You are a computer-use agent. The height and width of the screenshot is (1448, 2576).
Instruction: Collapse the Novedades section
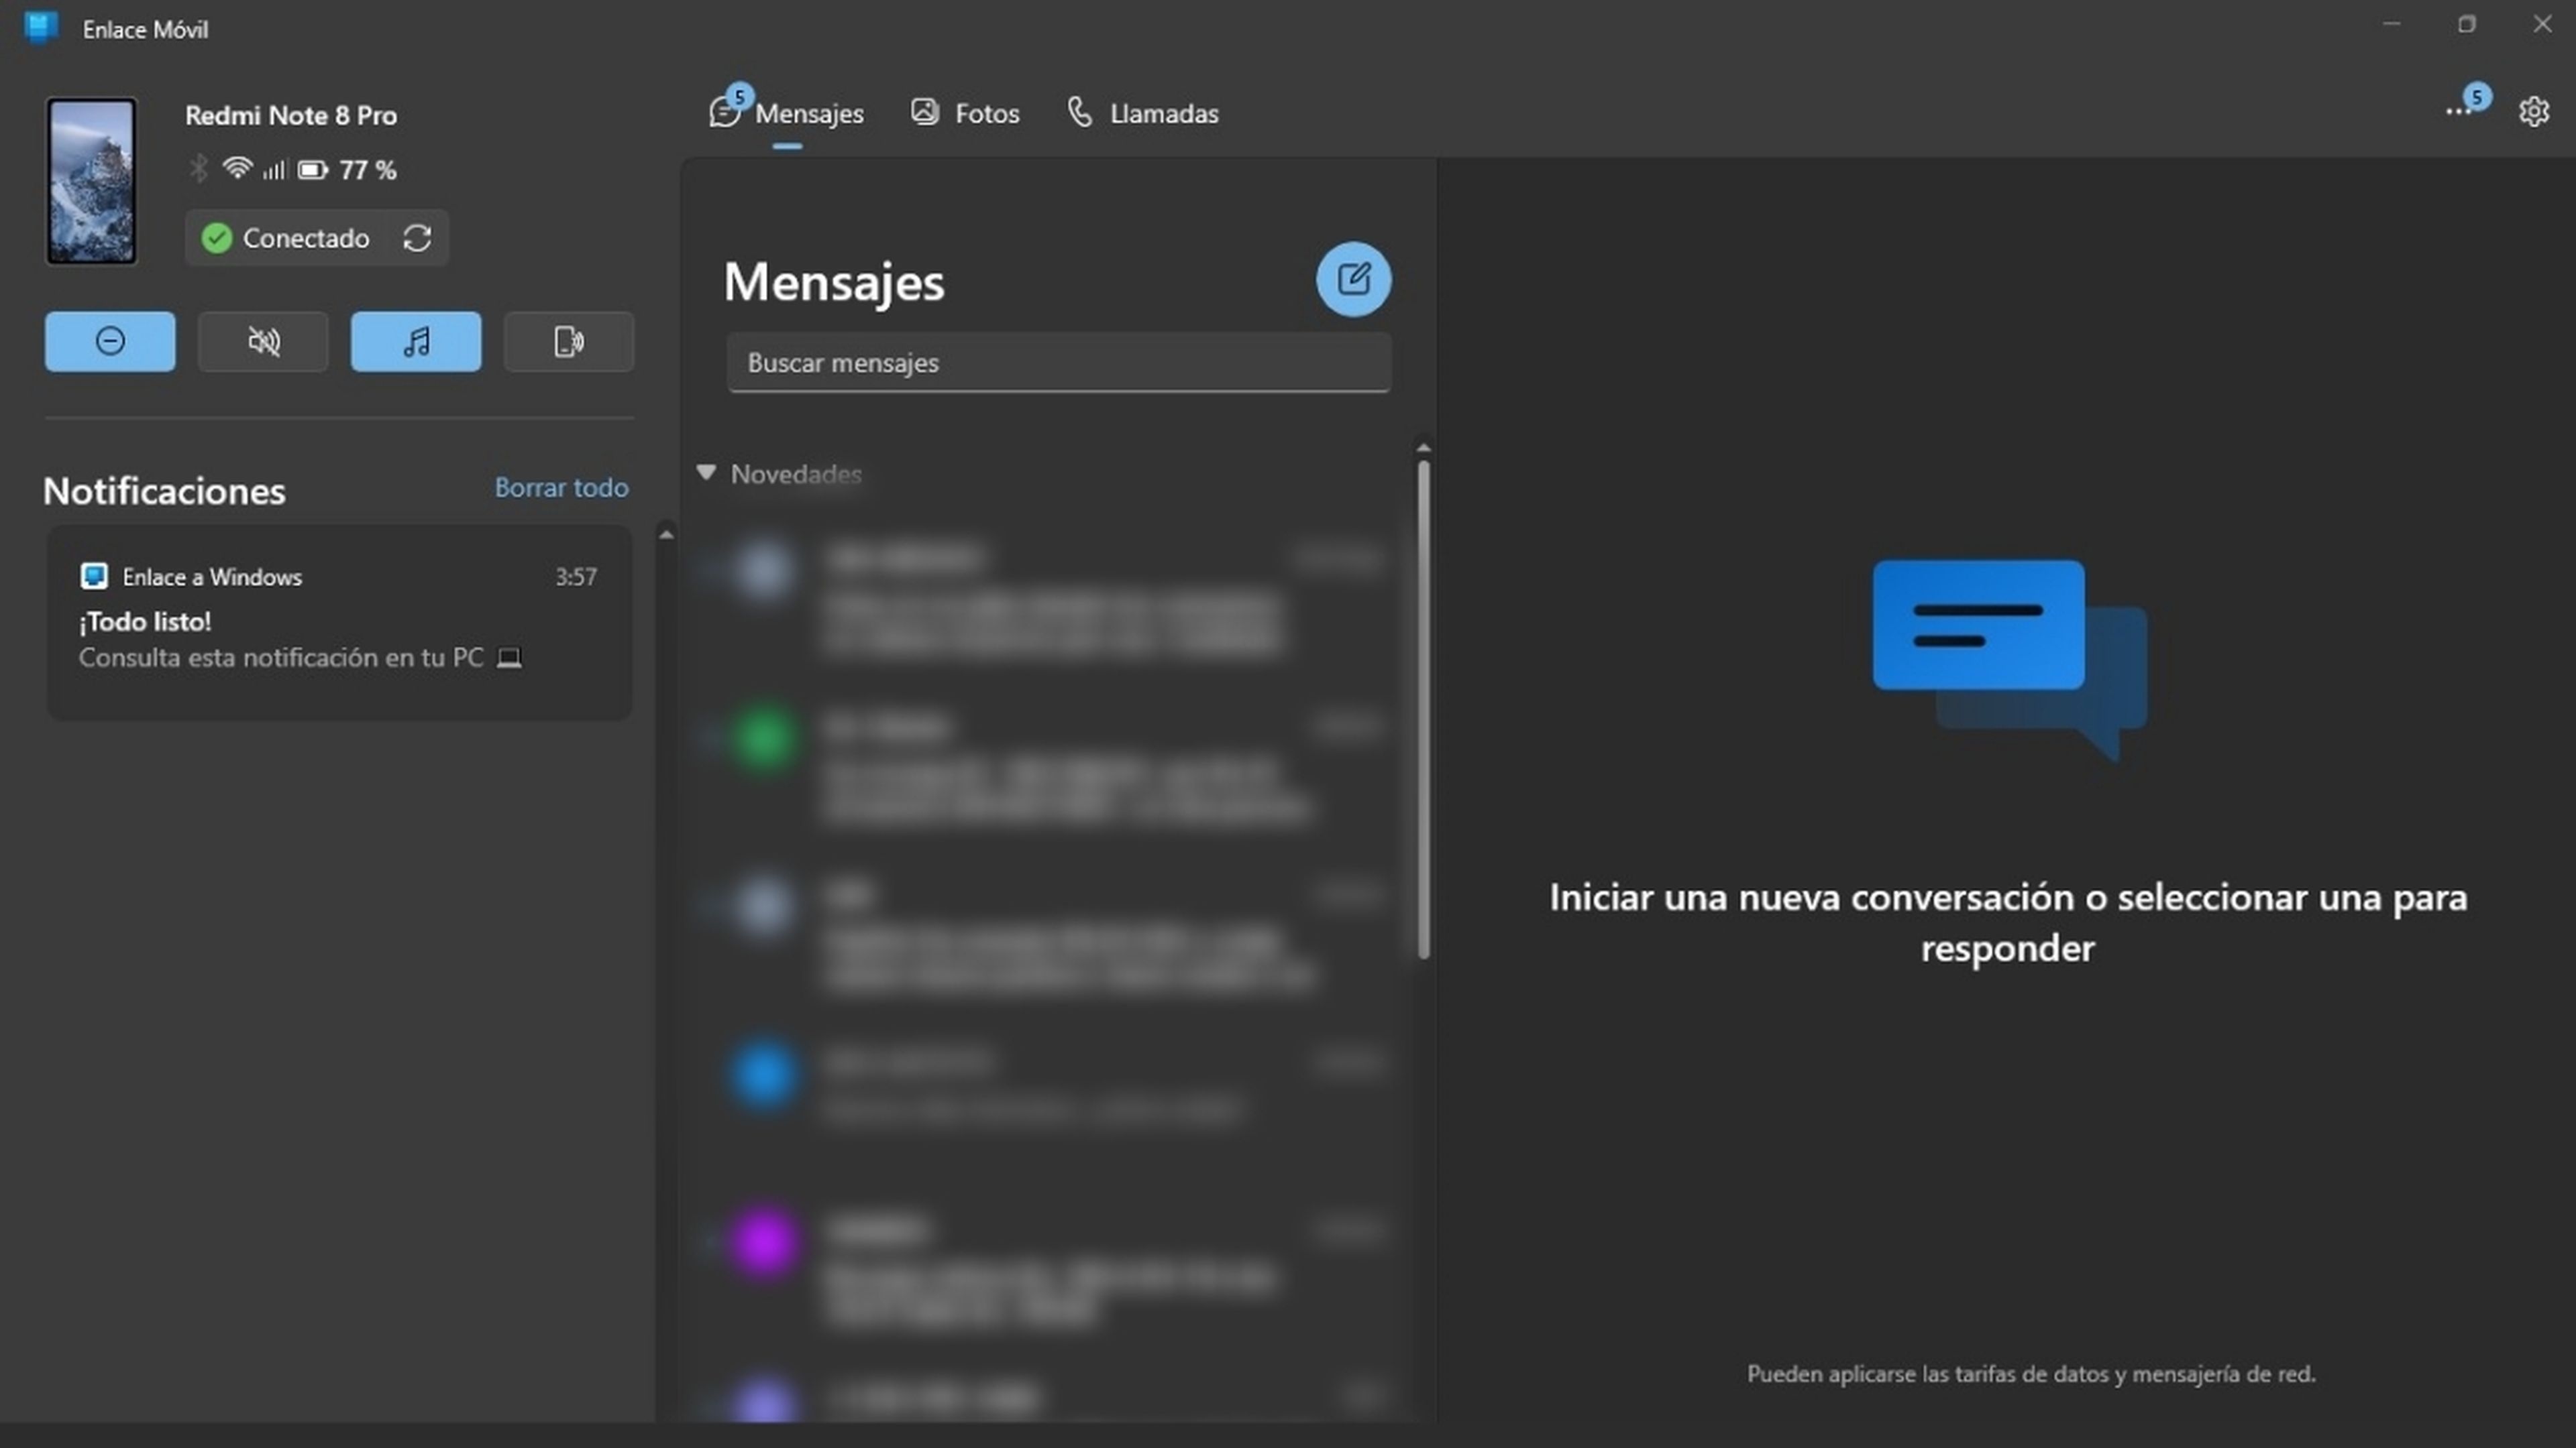point(706,473)
